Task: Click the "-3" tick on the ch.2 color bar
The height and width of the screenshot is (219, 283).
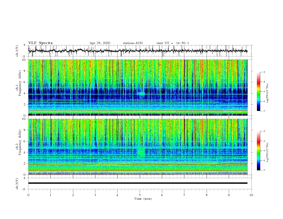Action: (263, 131)
